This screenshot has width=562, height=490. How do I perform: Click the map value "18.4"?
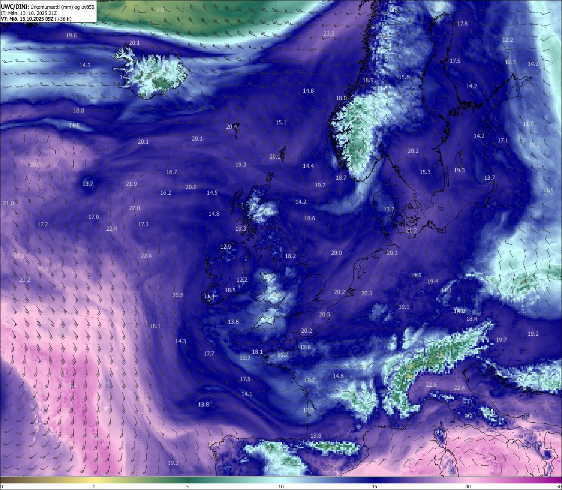tap(472, 319)
